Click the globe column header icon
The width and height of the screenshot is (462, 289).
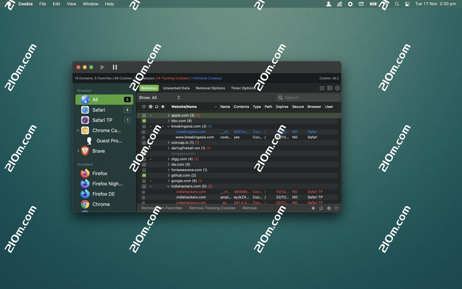151,107
